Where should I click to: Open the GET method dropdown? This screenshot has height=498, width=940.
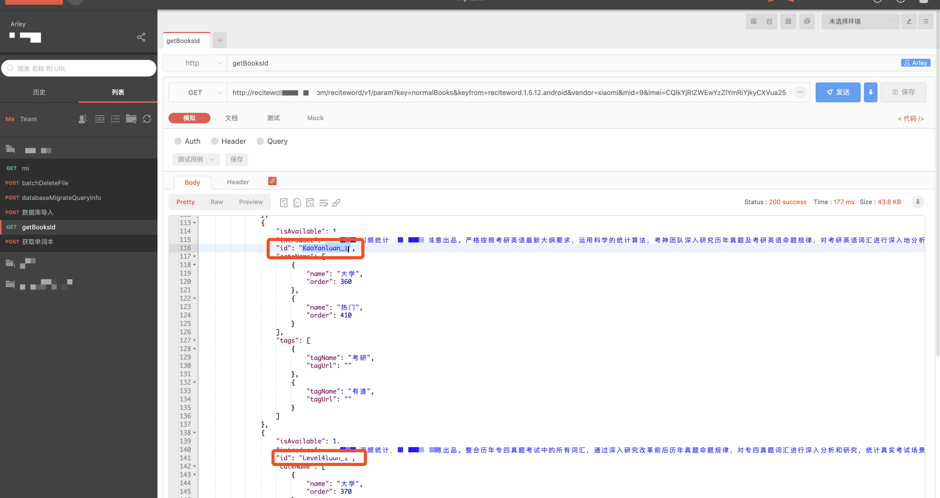tap(197, 93)
